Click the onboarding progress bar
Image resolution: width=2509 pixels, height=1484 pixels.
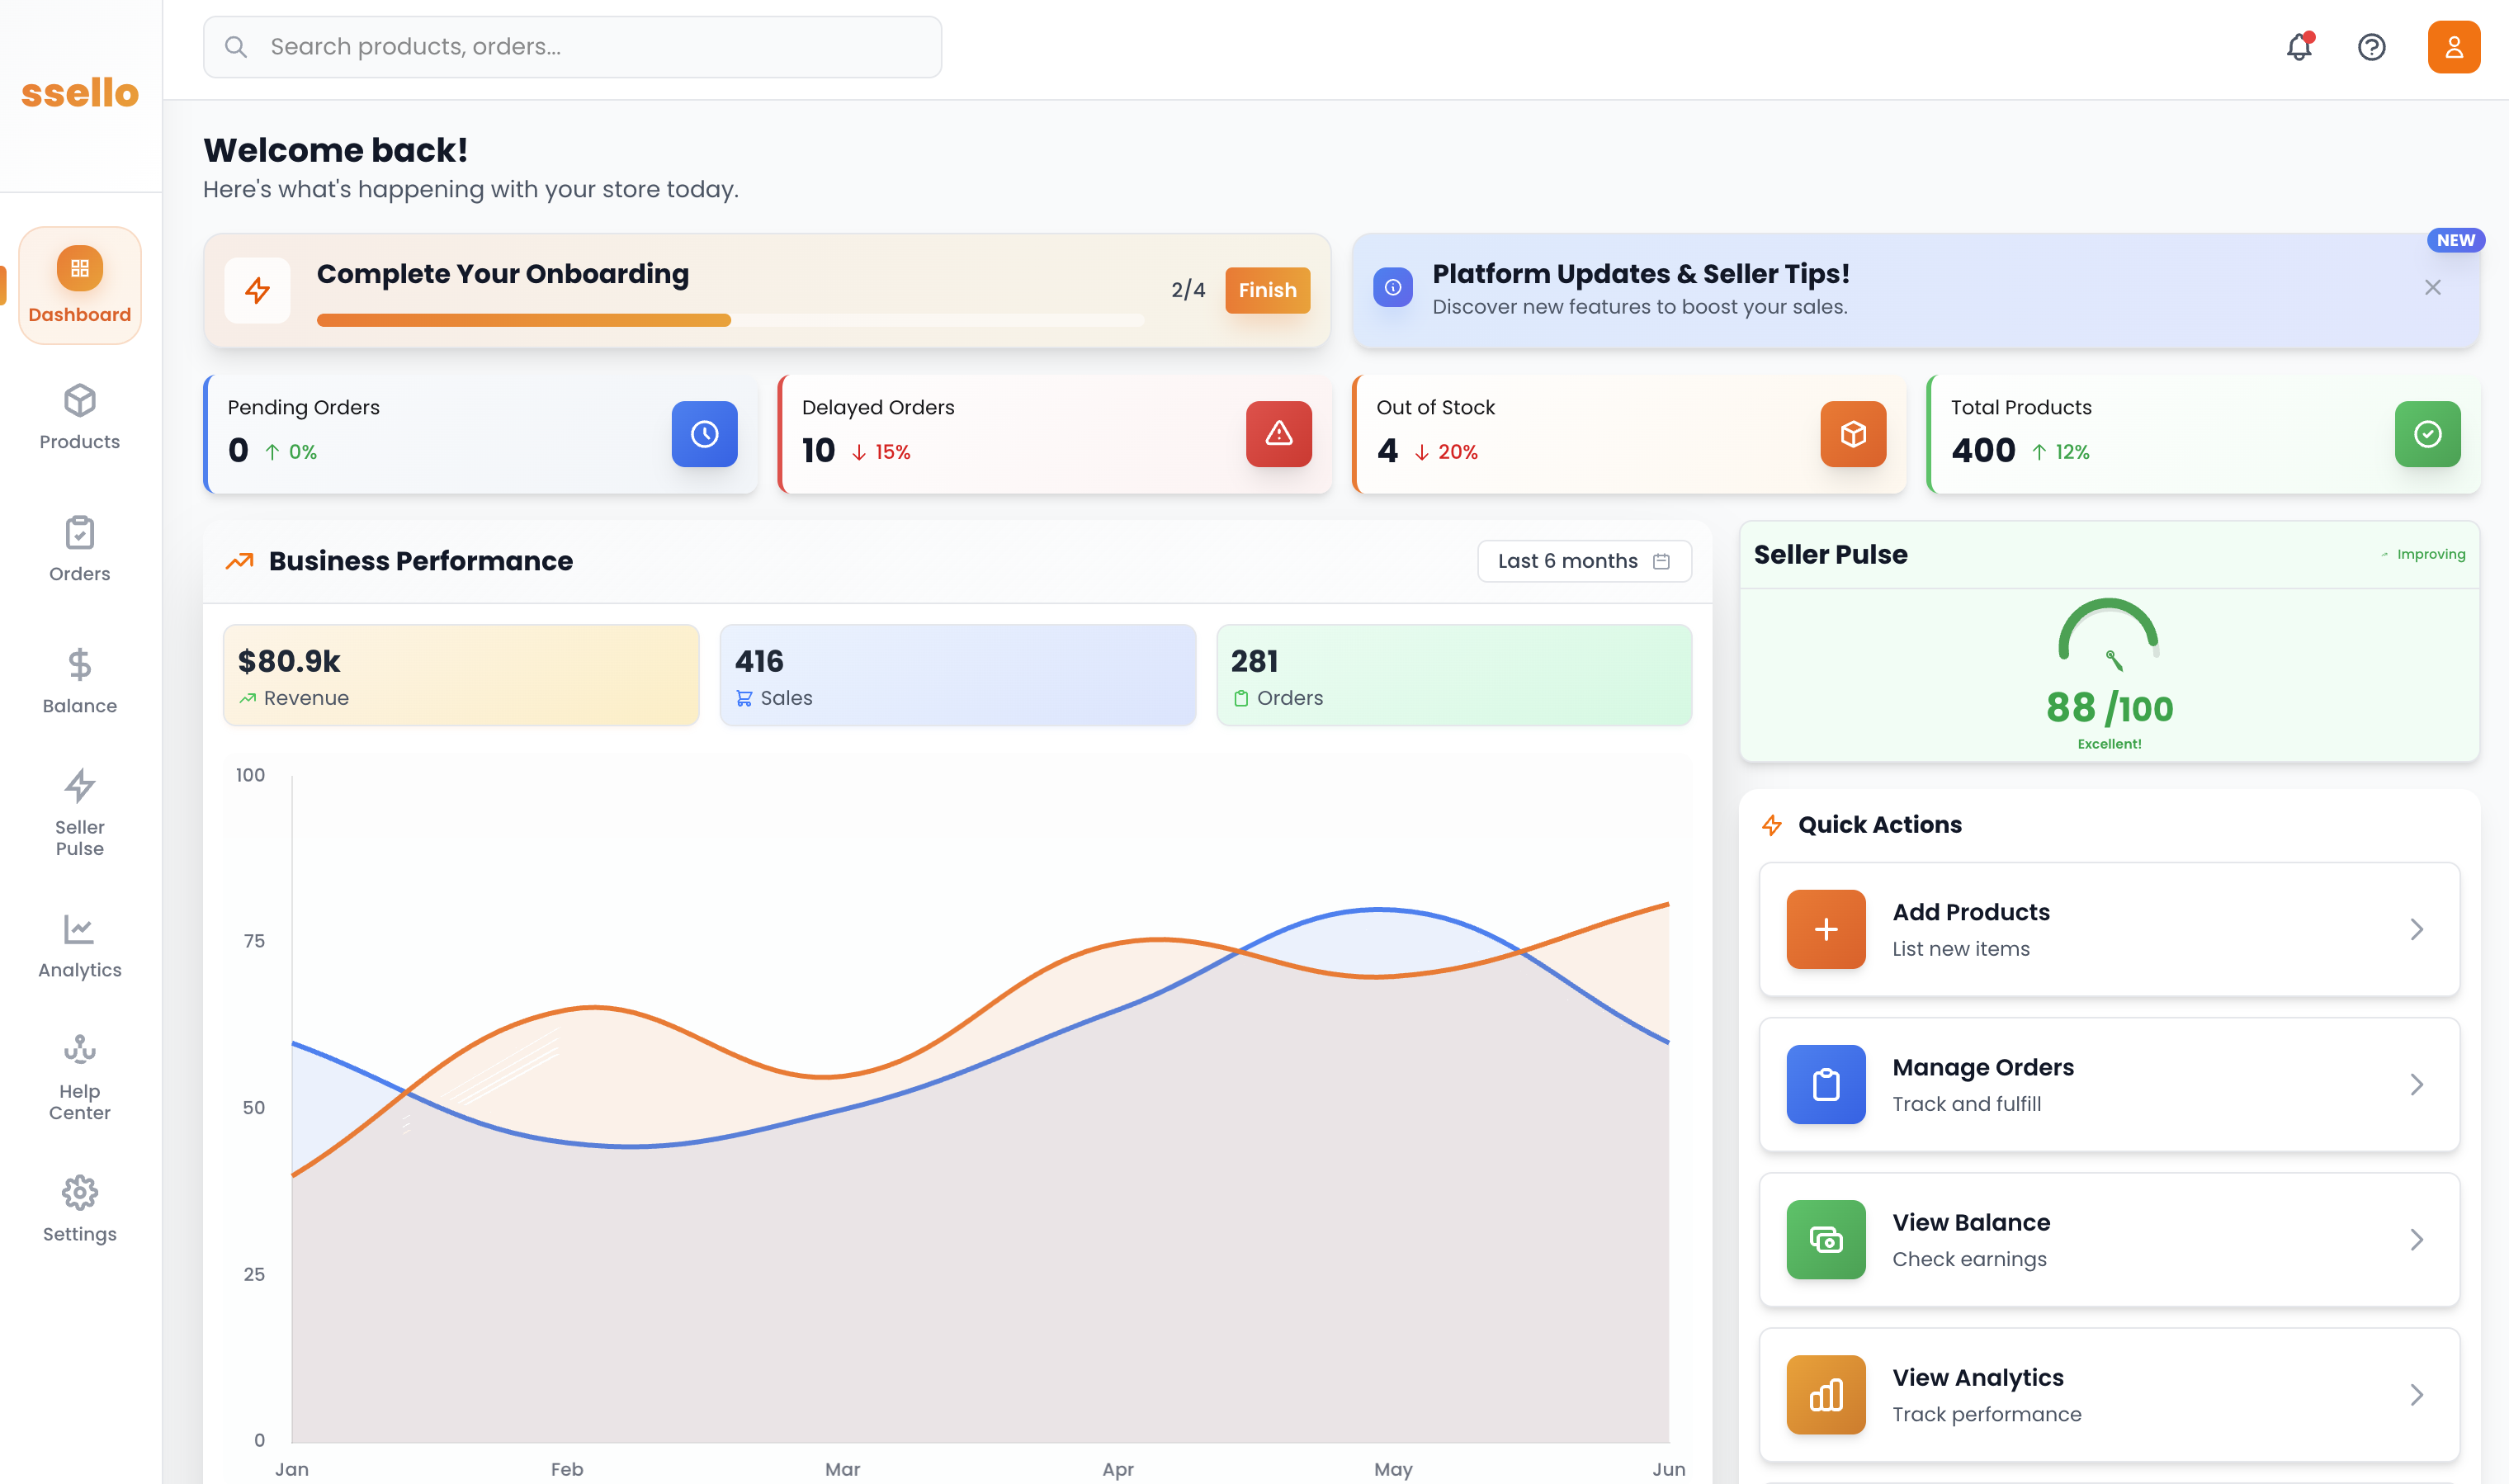(x=730, y=320)
